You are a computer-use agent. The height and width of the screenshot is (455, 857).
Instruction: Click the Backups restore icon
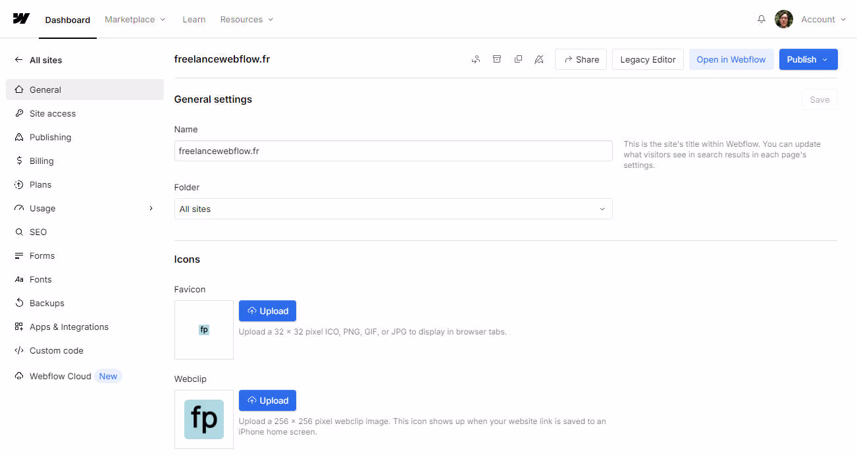(x=19, y=303)
